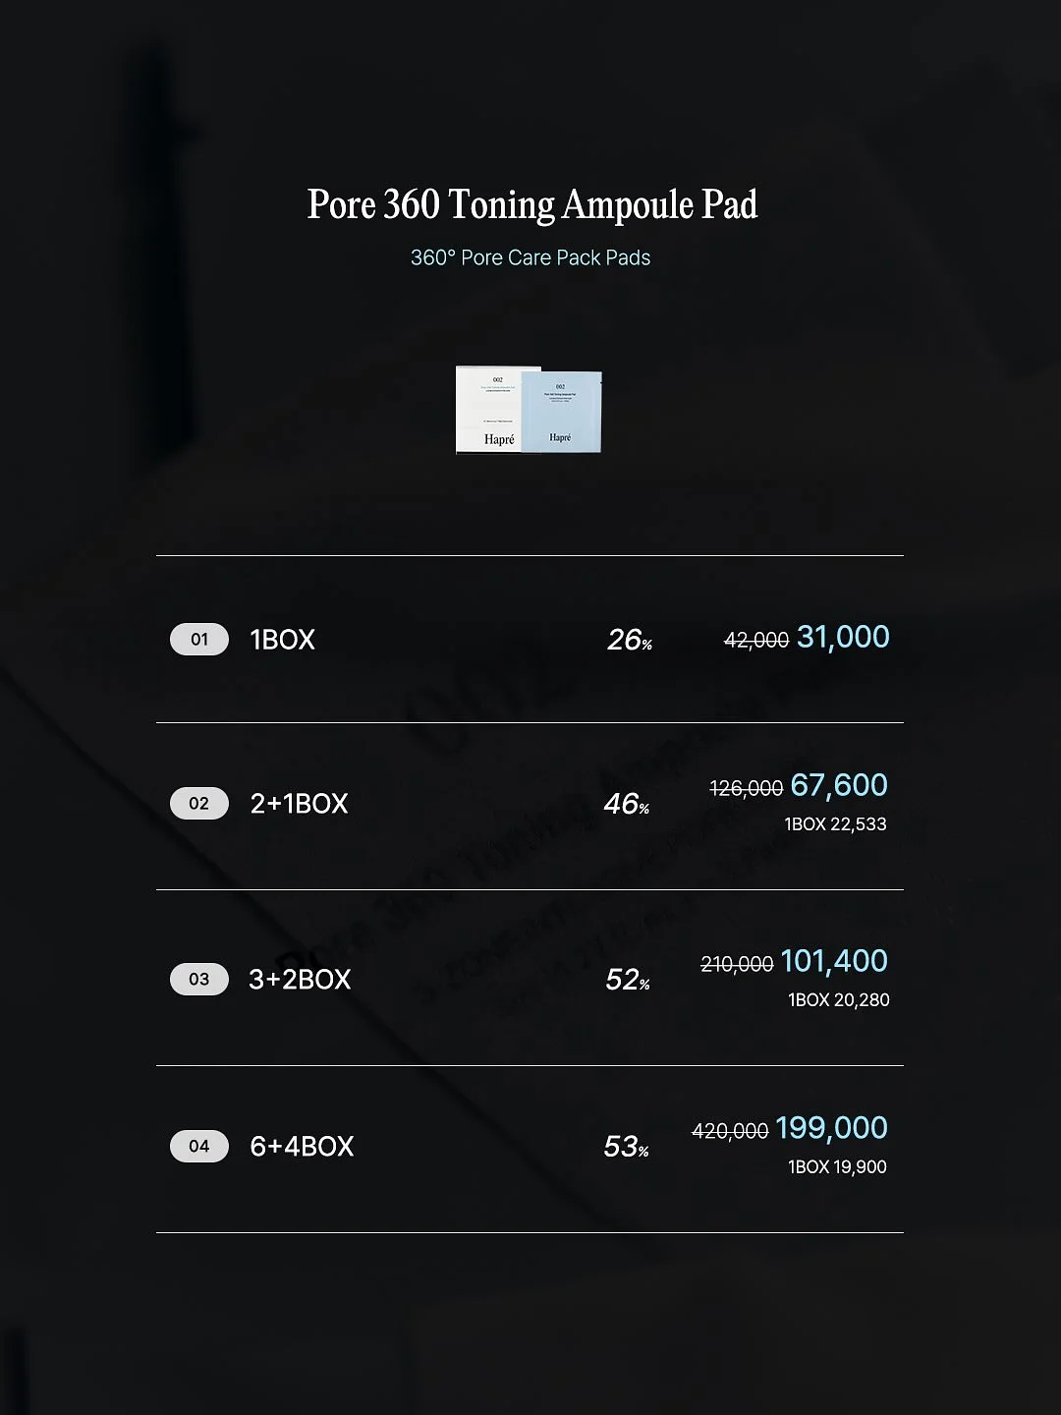
Task: Click the 26% discount label
Action: tap(630, 641)
